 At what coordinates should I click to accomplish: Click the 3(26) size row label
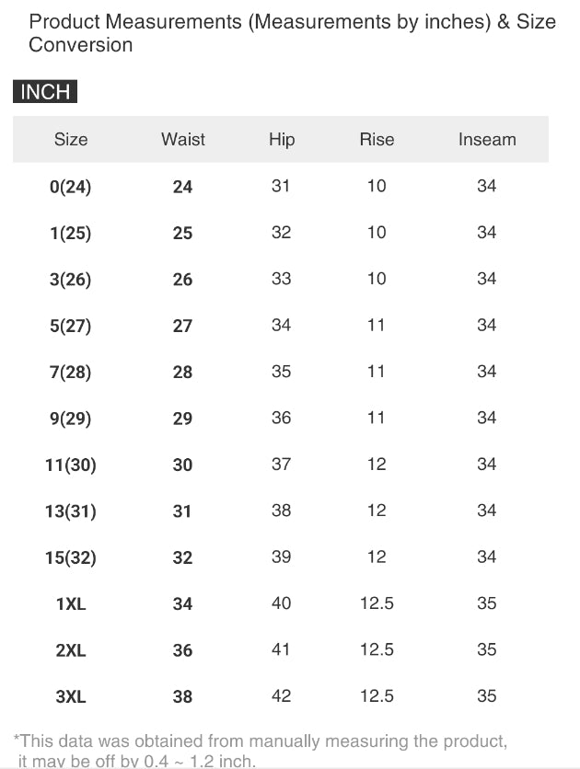point(71,280)
